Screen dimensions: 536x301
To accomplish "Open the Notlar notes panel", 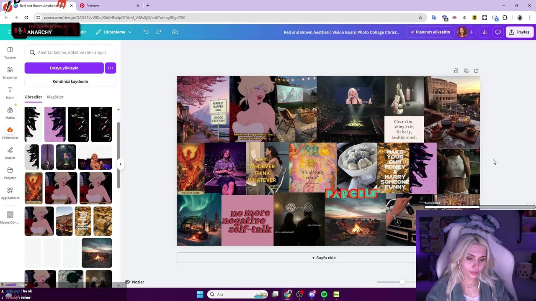I will [134, 282].
